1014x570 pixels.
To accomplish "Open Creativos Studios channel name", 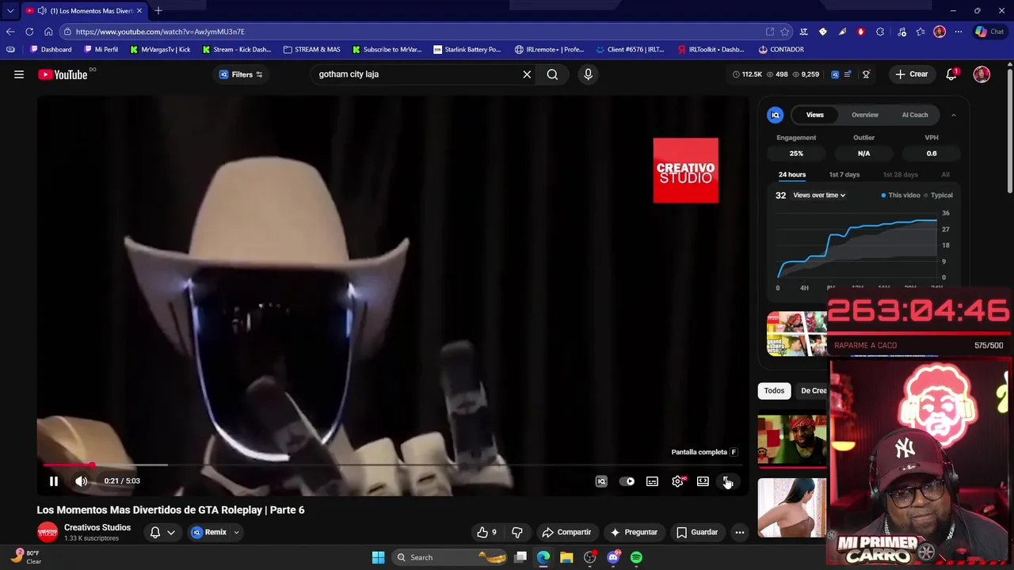I will pyautogui.click(x=97, y=527).
